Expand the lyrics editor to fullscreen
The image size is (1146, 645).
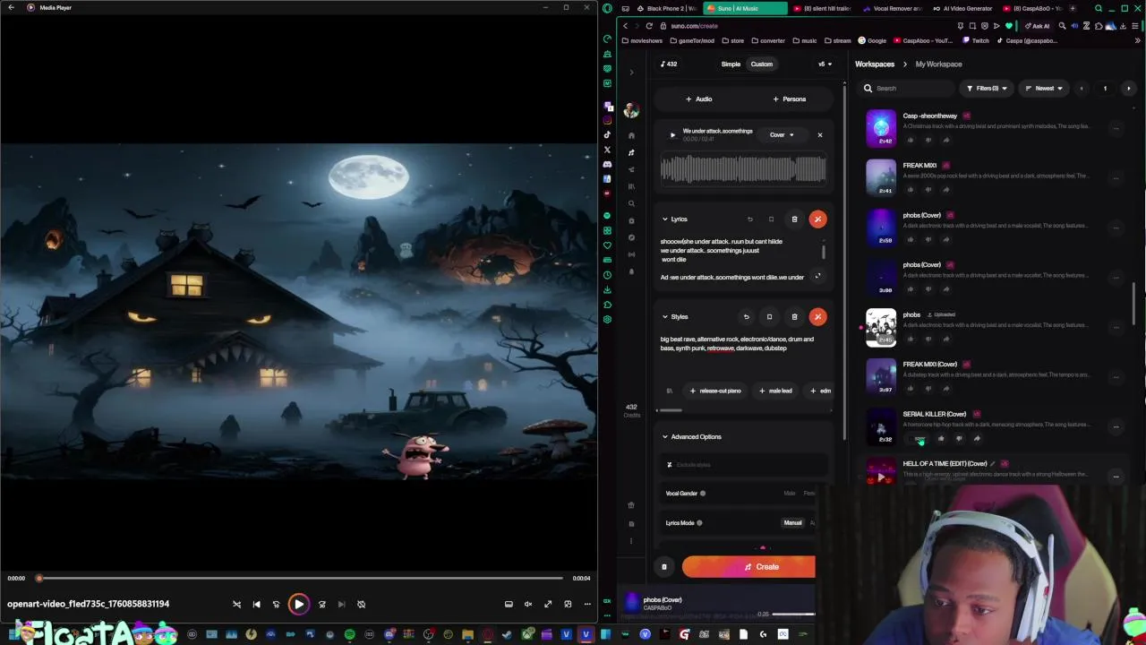click(817, 276)
